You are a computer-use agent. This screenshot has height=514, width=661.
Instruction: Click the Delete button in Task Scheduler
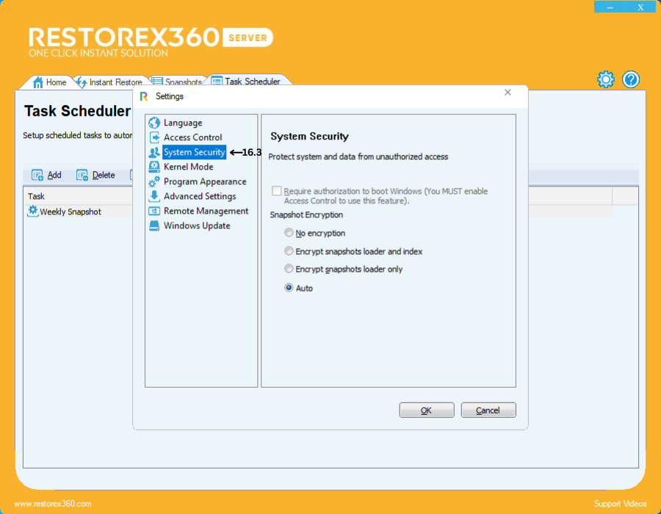(x=95, y=175)
